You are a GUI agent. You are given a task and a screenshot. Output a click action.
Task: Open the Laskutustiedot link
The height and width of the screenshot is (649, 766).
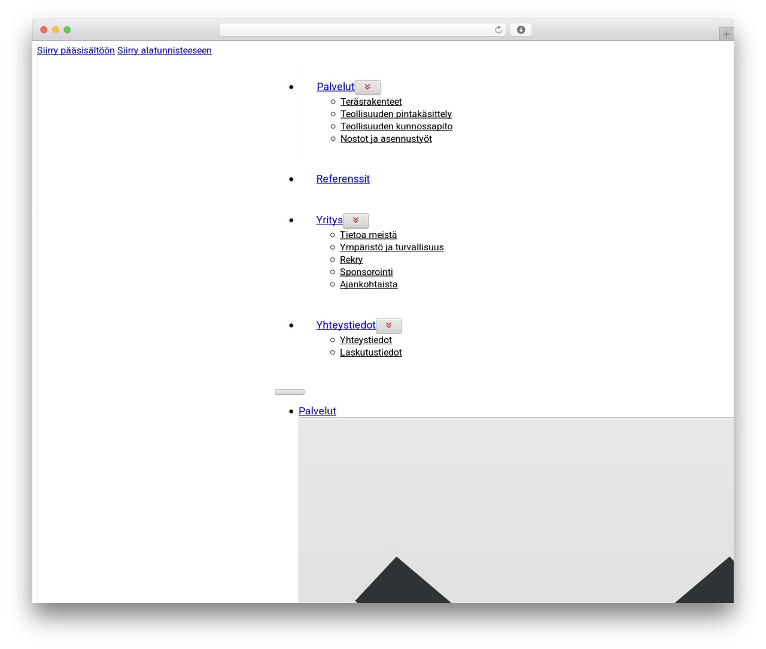point(371,353)
